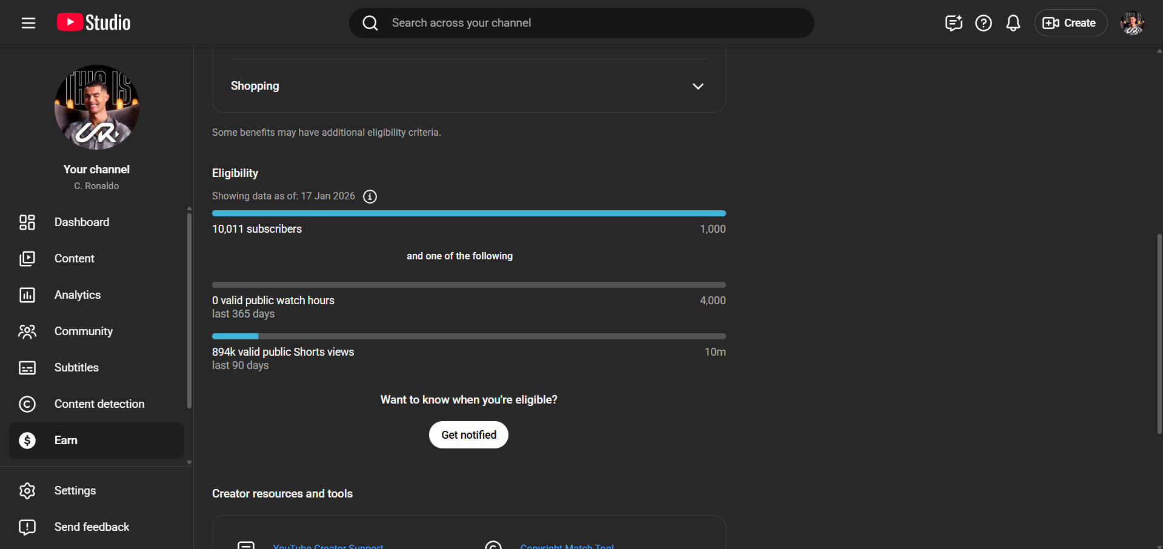Image resolution: width=1163 pixels, height=549 pixels.
Task: Expand the Shopping section
Action: coord(698,86)
